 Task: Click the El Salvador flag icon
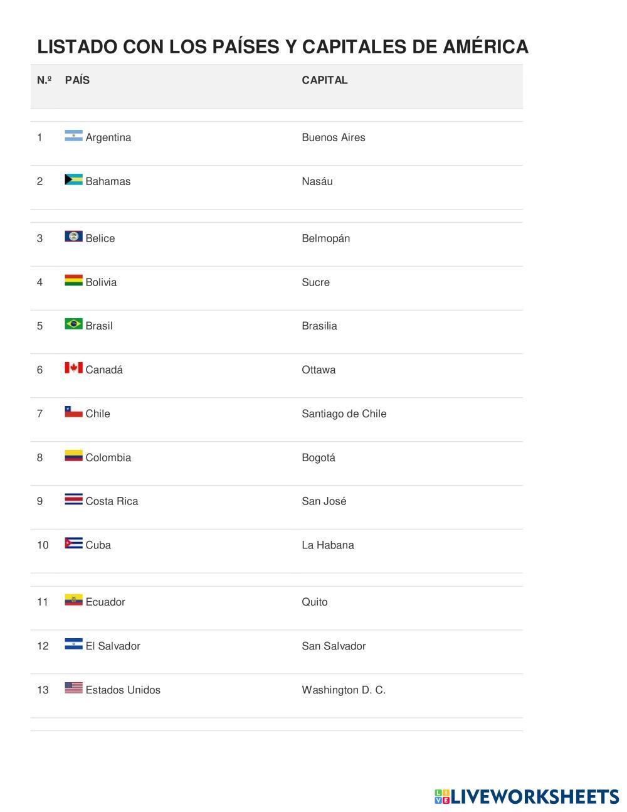(73, 644)
